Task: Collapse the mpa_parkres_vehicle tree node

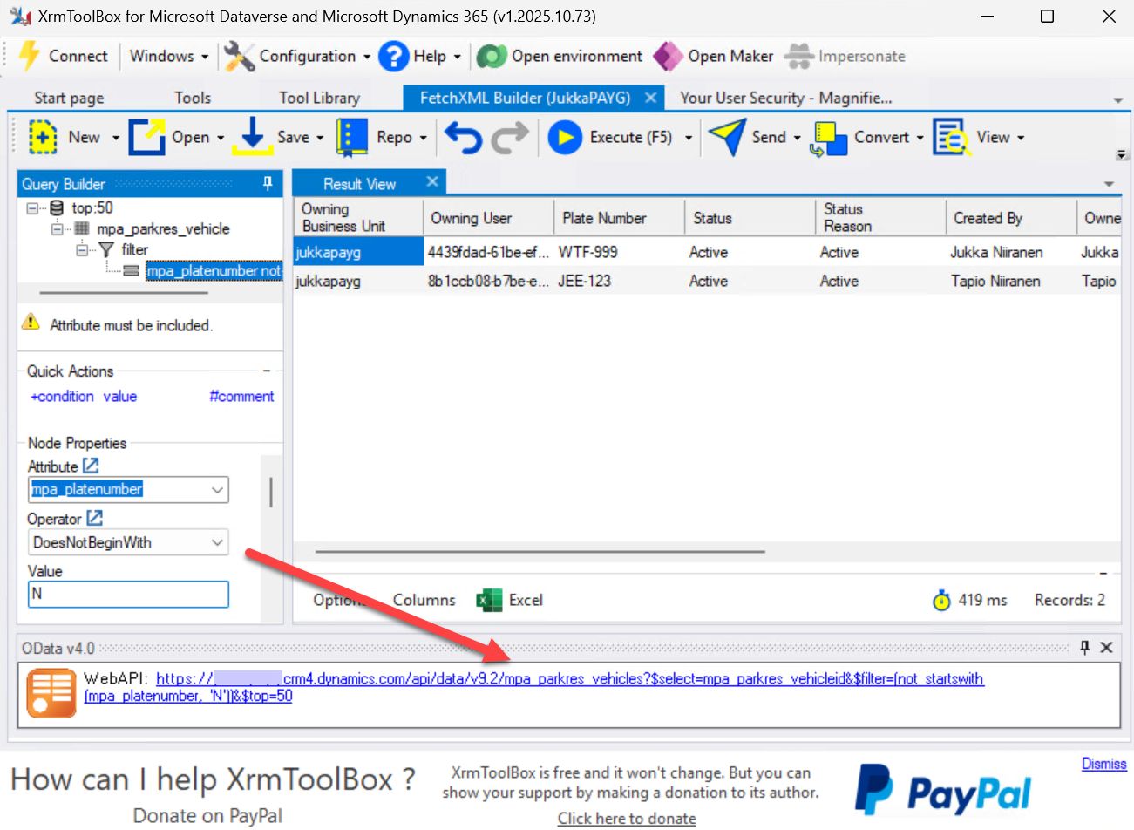Action: click(x=57, y=228)
